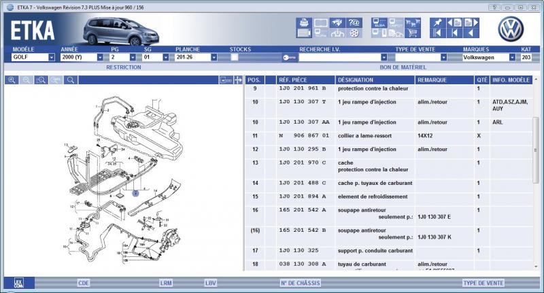The image size is (544, 293).
Task: Zoom in on the parts diagram
Action: point(12,80)
